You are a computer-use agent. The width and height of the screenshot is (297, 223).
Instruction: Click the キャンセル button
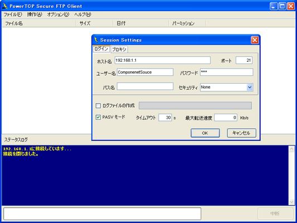(241, 133)
